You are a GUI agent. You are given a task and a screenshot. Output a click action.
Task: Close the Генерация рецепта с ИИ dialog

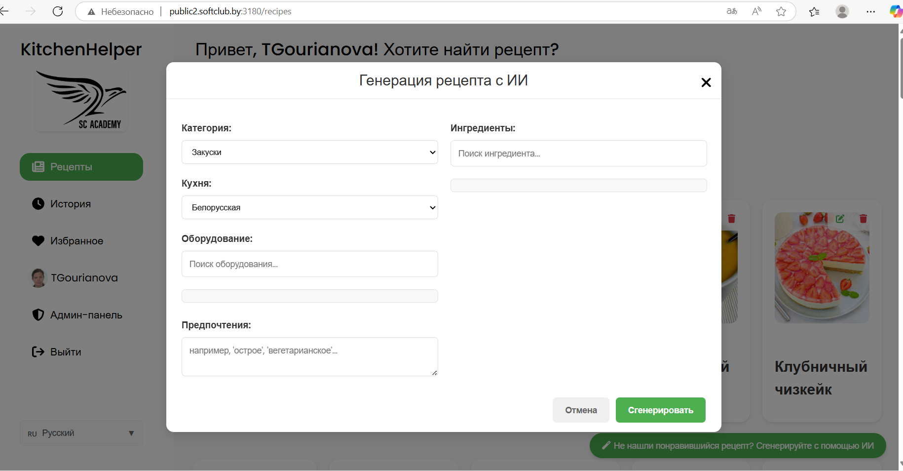point(706,82)
